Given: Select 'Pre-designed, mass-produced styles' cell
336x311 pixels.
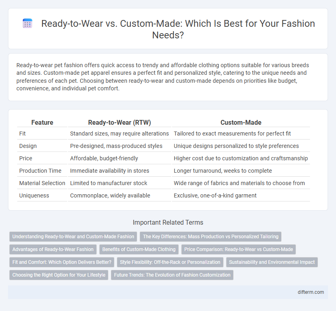Looking at the screenshot, I should tap(120, 146).
